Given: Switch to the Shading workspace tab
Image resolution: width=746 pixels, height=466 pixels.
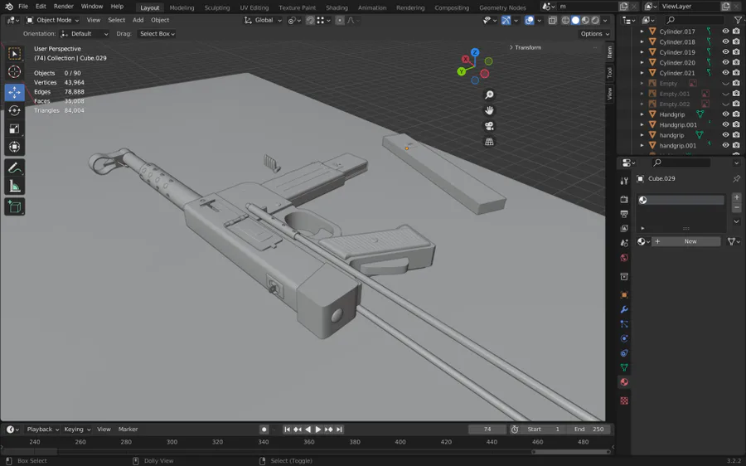Looking at the screenshot, I should [x=337, y=7].
